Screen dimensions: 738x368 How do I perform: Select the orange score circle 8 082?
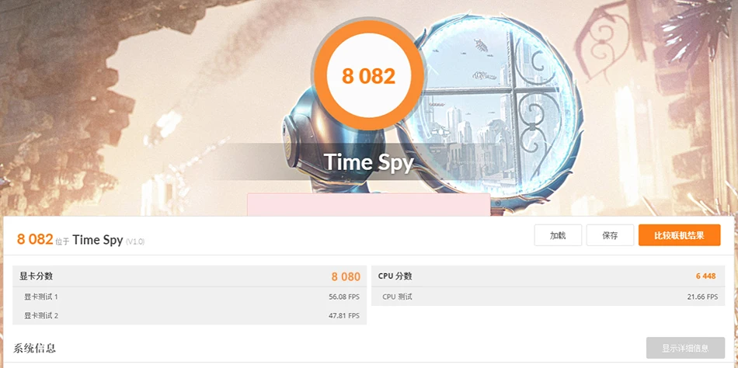(x=368, y=76)
